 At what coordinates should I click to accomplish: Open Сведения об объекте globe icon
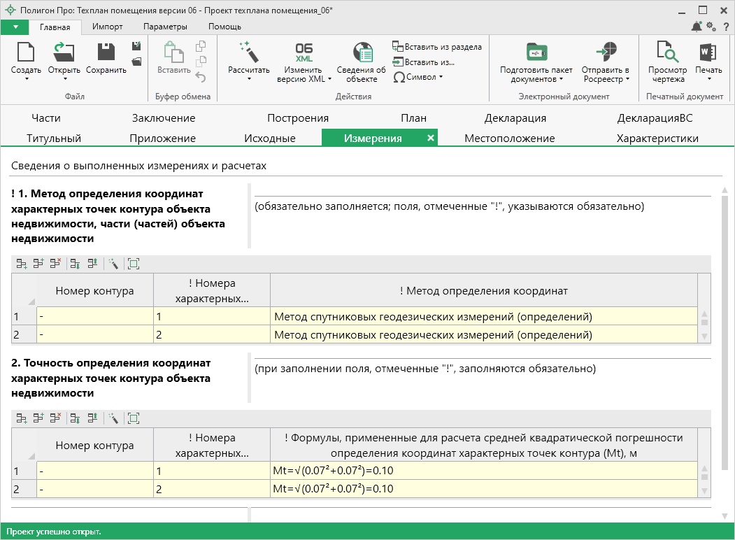(362, 53)
